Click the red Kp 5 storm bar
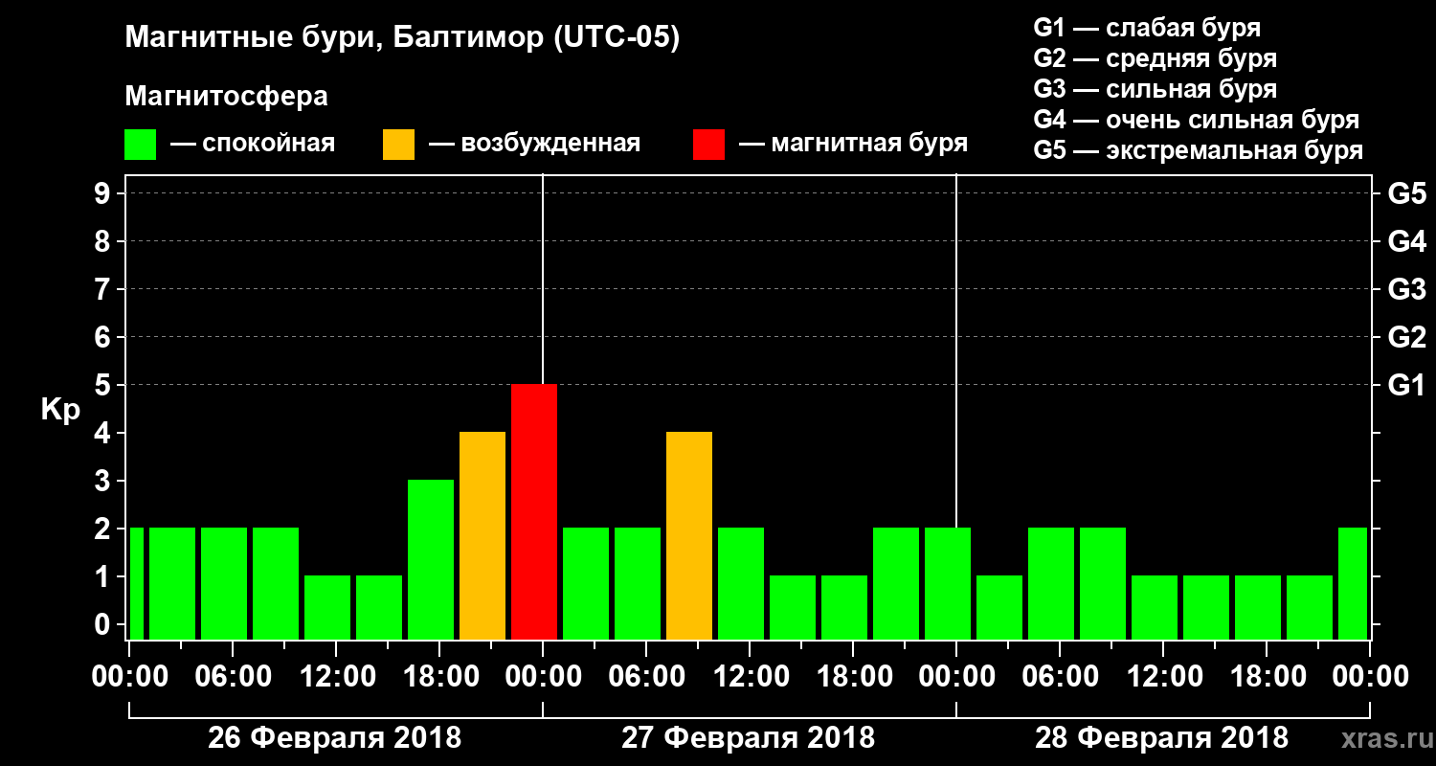This screenshot has width=1436, height=766. click(x=534, y=511)
